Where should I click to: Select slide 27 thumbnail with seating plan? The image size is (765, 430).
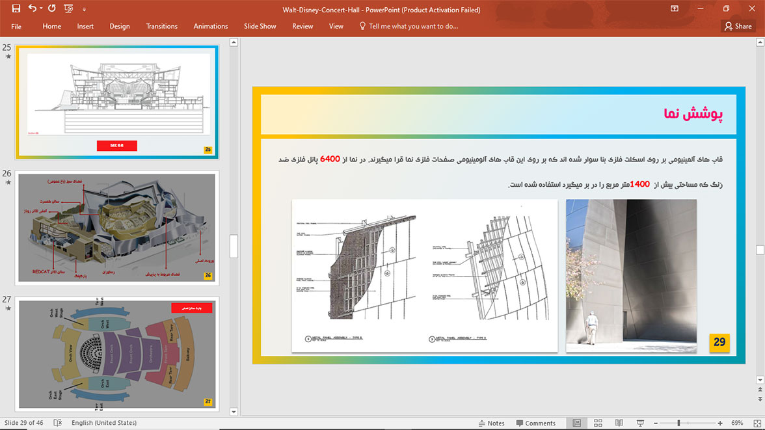117,354
